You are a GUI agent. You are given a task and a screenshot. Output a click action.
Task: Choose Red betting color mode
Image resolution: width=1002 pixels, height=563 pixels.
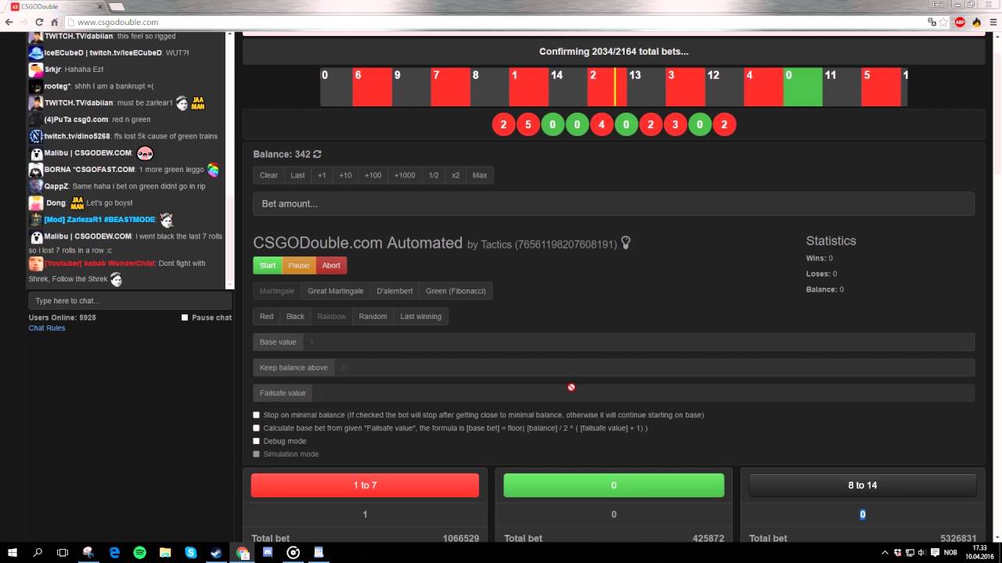pos(266,317)
